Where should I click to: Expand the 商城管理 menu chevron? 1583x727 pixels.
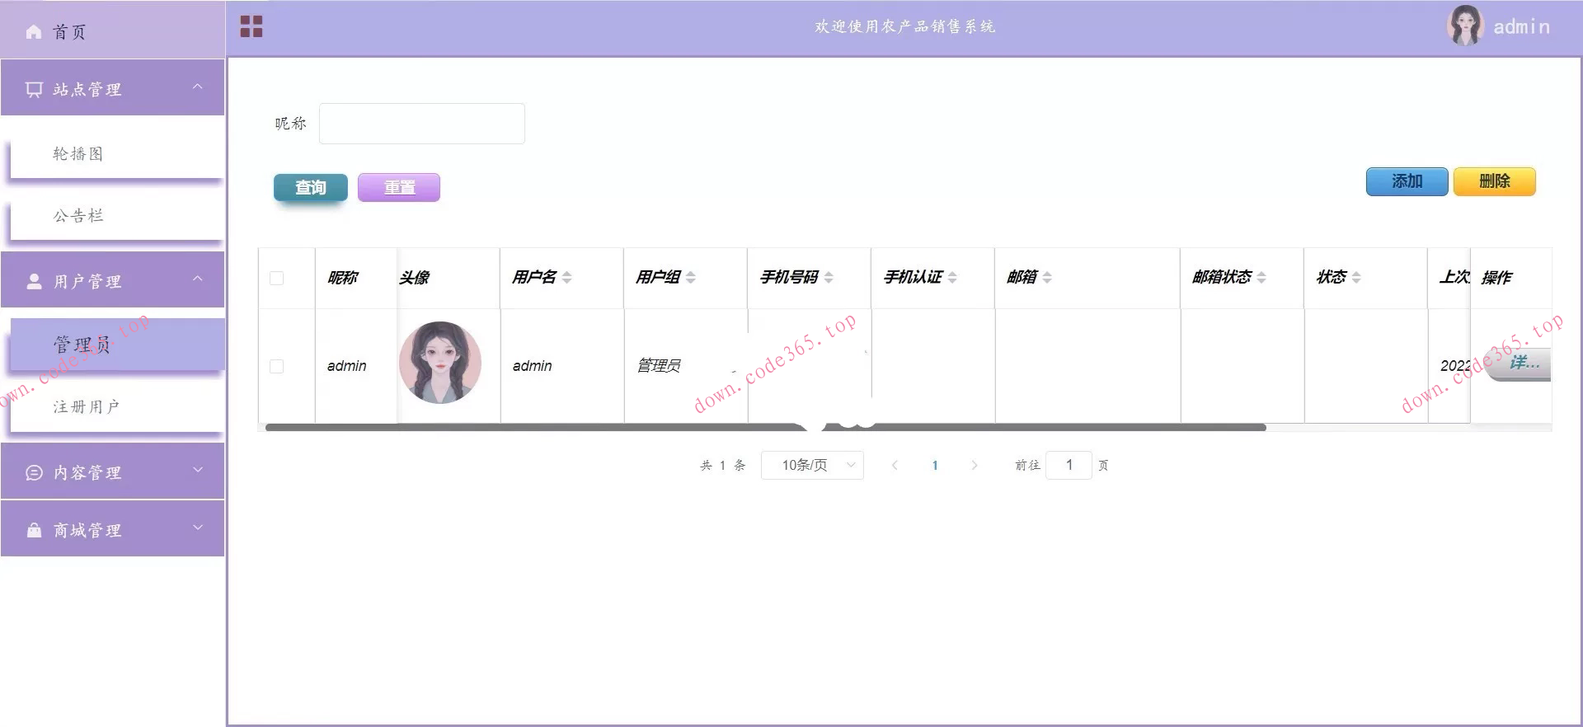pyautogui.click(x=197, y=528)
